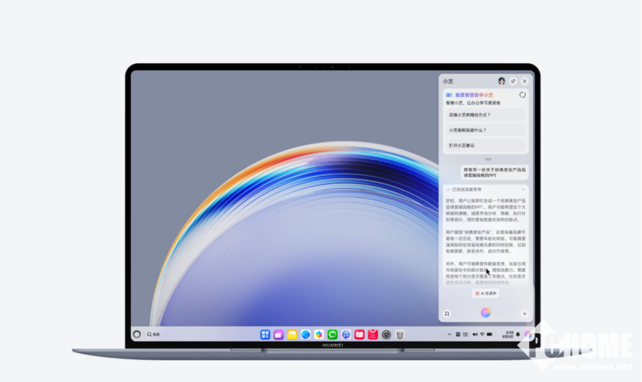The width and height of the screenshot is (642, 382).
Task: Click the user message about PPT request
Action: [x=495, y=172]
